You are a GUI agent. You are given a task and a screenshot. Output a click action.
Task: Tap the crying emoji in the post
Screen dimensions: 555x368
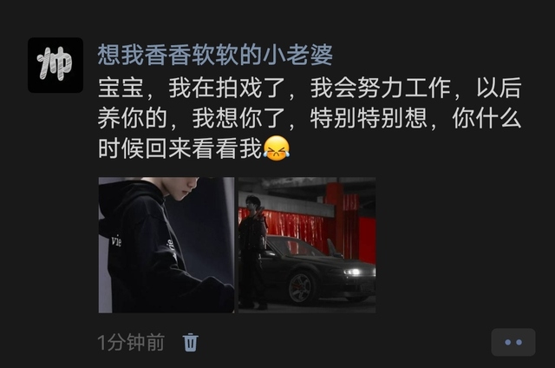pyautogui.click(x=277, y=148)
